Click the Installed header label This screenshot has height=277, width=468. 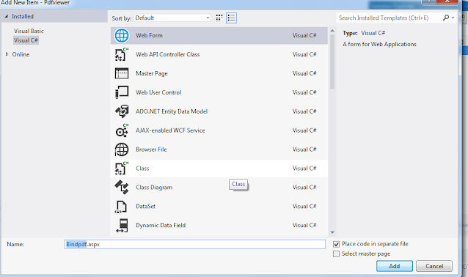(x=23, y=17)
